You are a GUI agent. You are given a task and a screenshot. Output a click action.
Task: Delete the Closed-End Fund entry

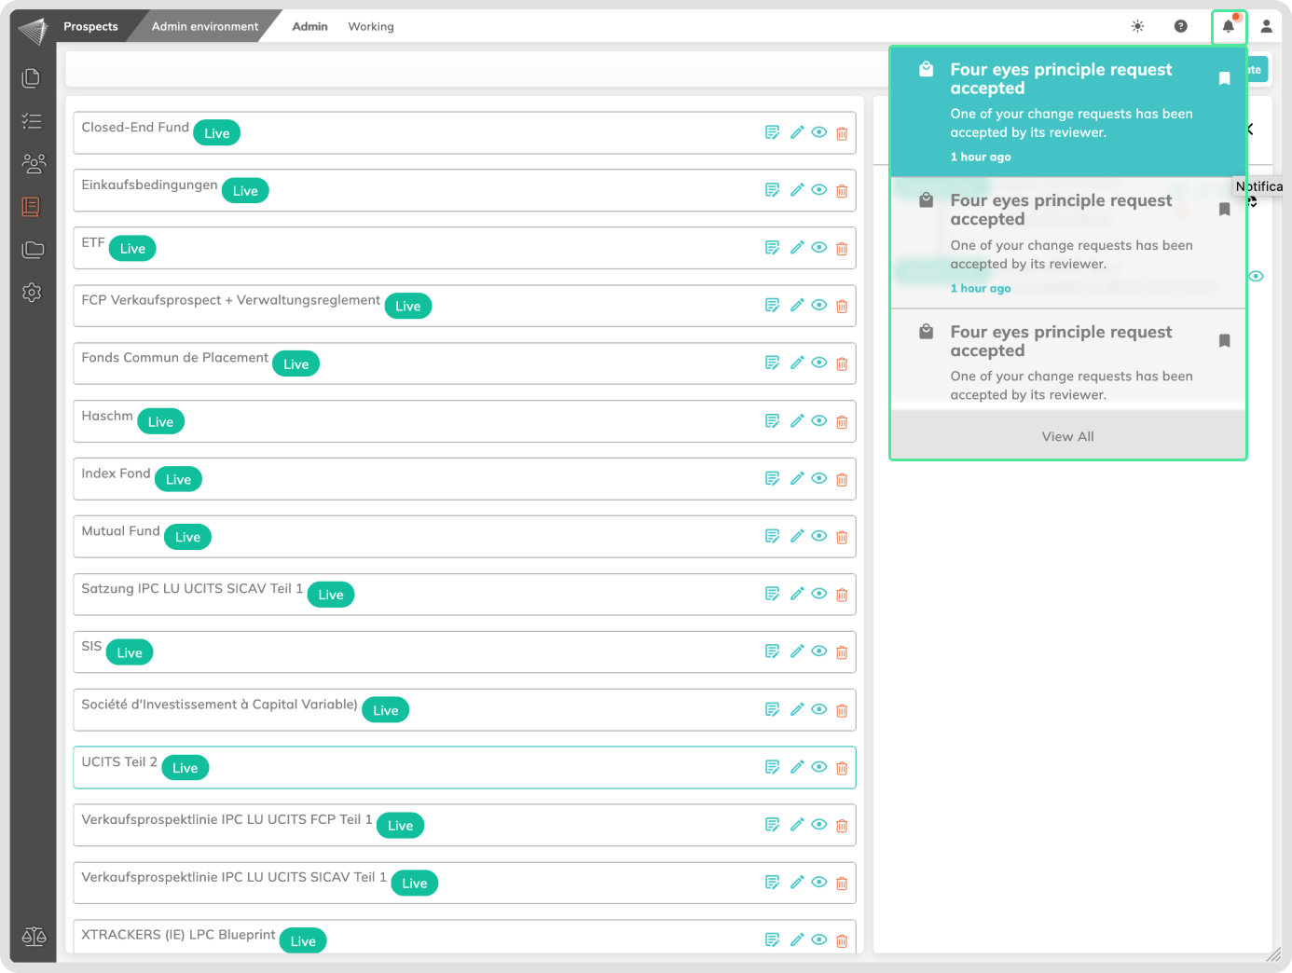(x=842, y=133)
